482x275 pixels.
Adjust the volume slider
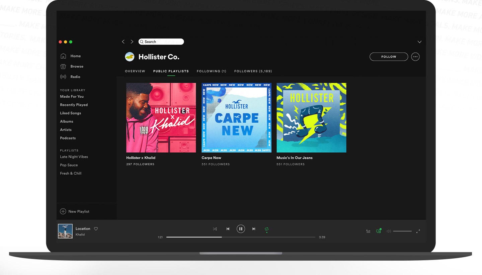tap(402, 231)
